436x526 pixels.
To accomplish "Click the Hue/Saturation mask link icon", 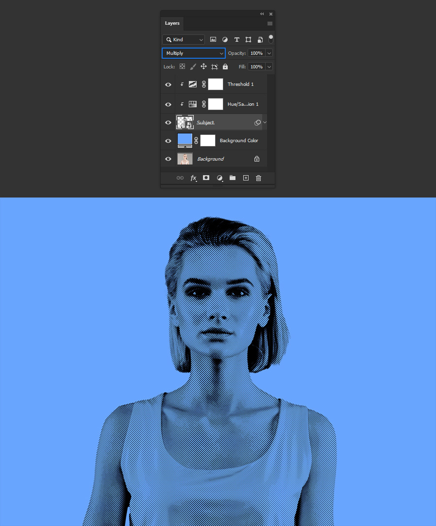I will pos(204,104).
